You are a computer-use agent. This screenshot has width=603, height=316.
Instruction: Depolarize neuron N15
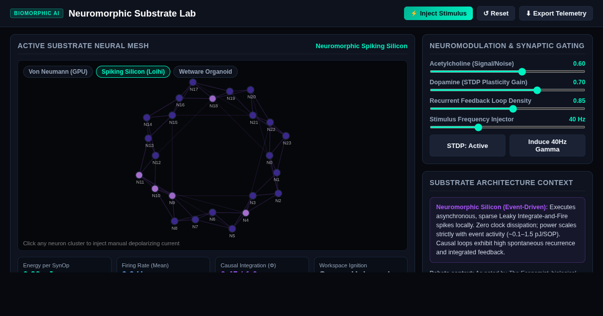(x=172, y=115)
